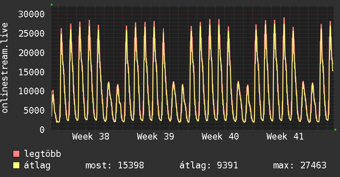
Task: Click the Week 39 axis label
Action: pyautogui.click(x=156, y=137)
